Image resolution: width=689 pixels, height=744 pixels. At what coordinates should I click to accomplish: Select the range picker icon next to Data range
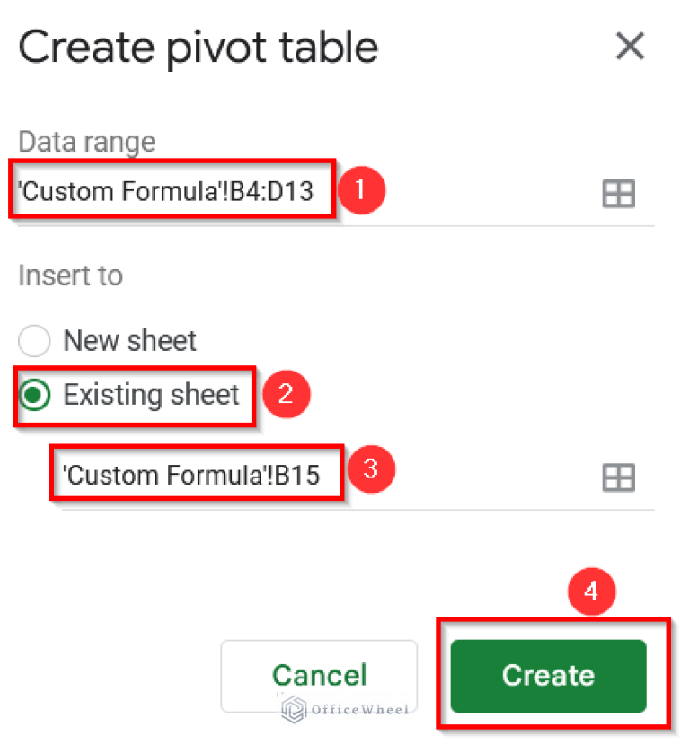pyautogui.click(x=618, y=191)
